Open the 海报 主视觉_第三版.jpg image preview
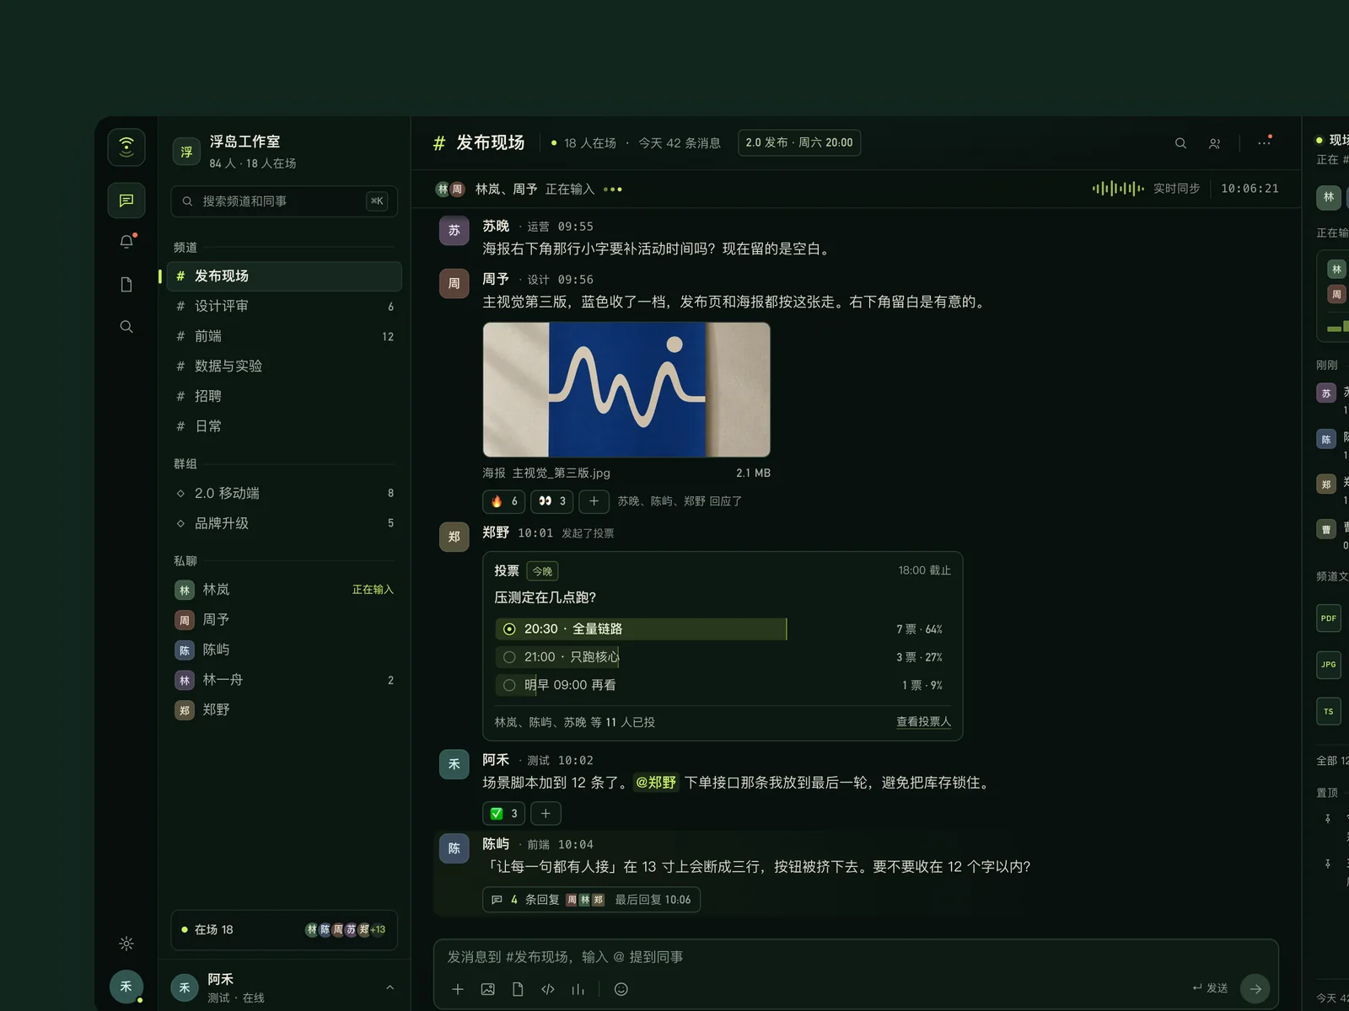 626,390
